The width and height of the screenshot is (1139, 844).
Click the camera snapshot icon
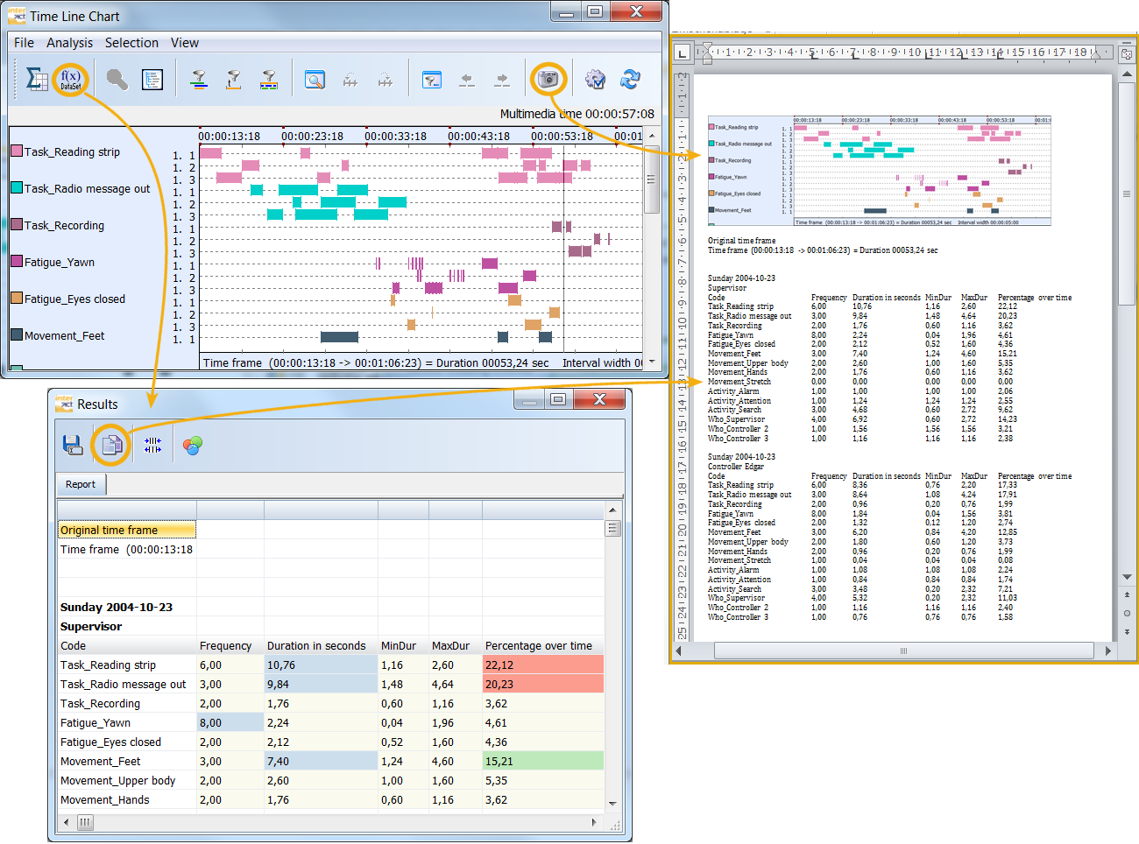pos(548,80)
